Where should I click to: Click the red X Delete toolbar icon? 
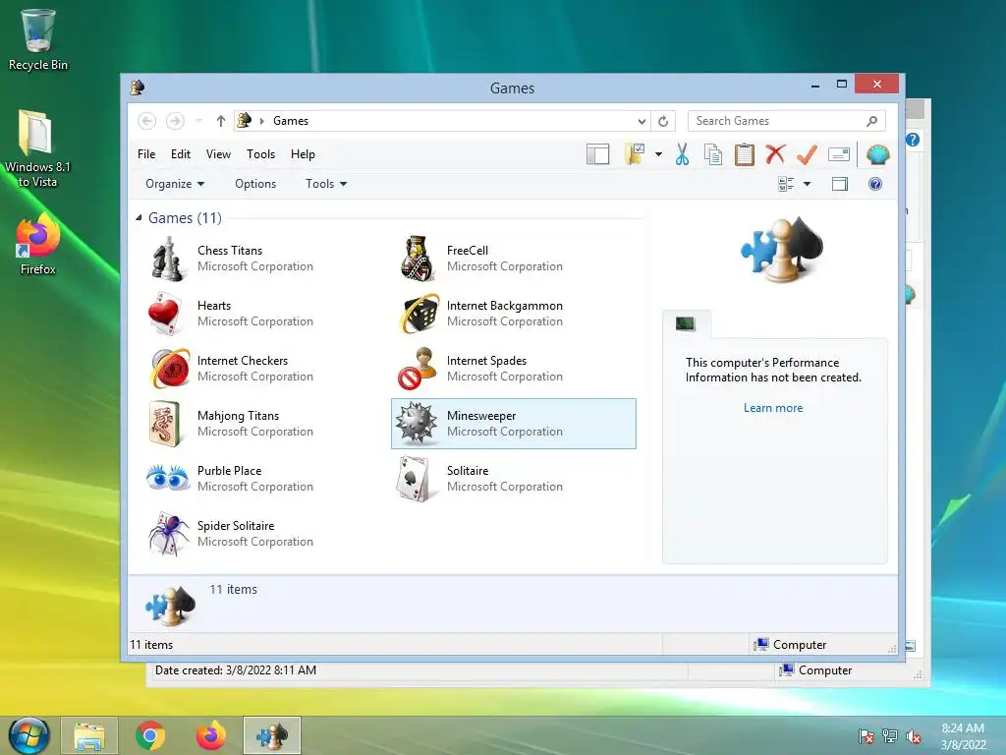tap(775, 154)
